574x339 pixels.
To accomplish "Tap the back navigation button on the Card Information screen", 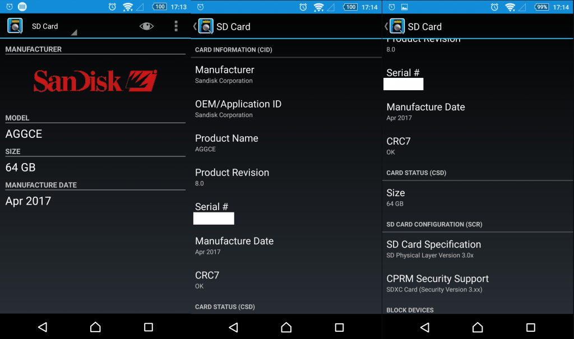I will (x=234, y=327).
